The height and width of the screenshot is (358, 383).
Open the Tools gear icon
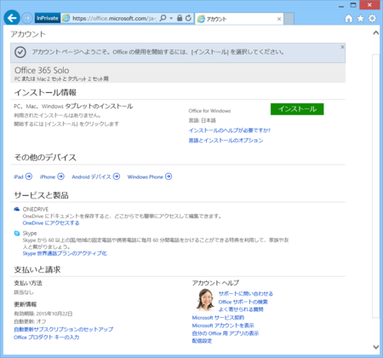(x=373, y=19)
